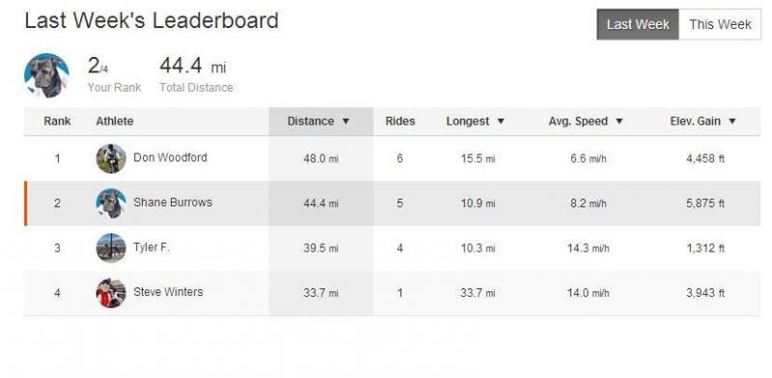The width and height of the screenshot is (772, 378).
Task: Switch leaderboard to This Week
Action: pos(720,24)
